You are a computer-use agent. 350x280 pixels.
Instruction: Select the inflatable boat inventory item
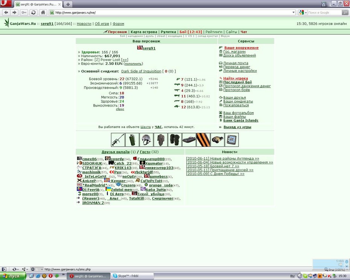(189, 140)
